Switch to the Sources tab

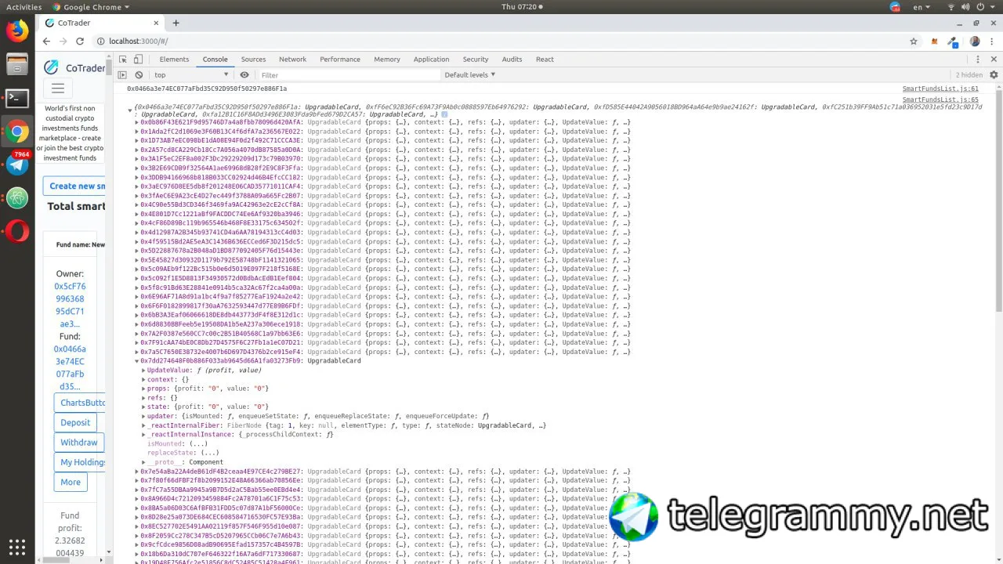(x=253, y=60)
